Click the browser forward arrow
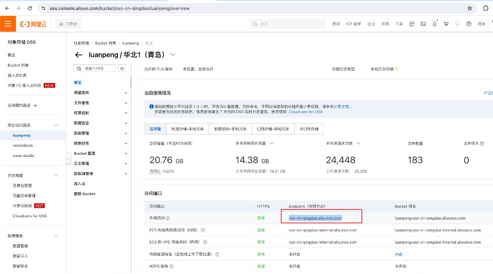Screen dimensions: 493x274 pyautogui.click(x=18, y=8)
